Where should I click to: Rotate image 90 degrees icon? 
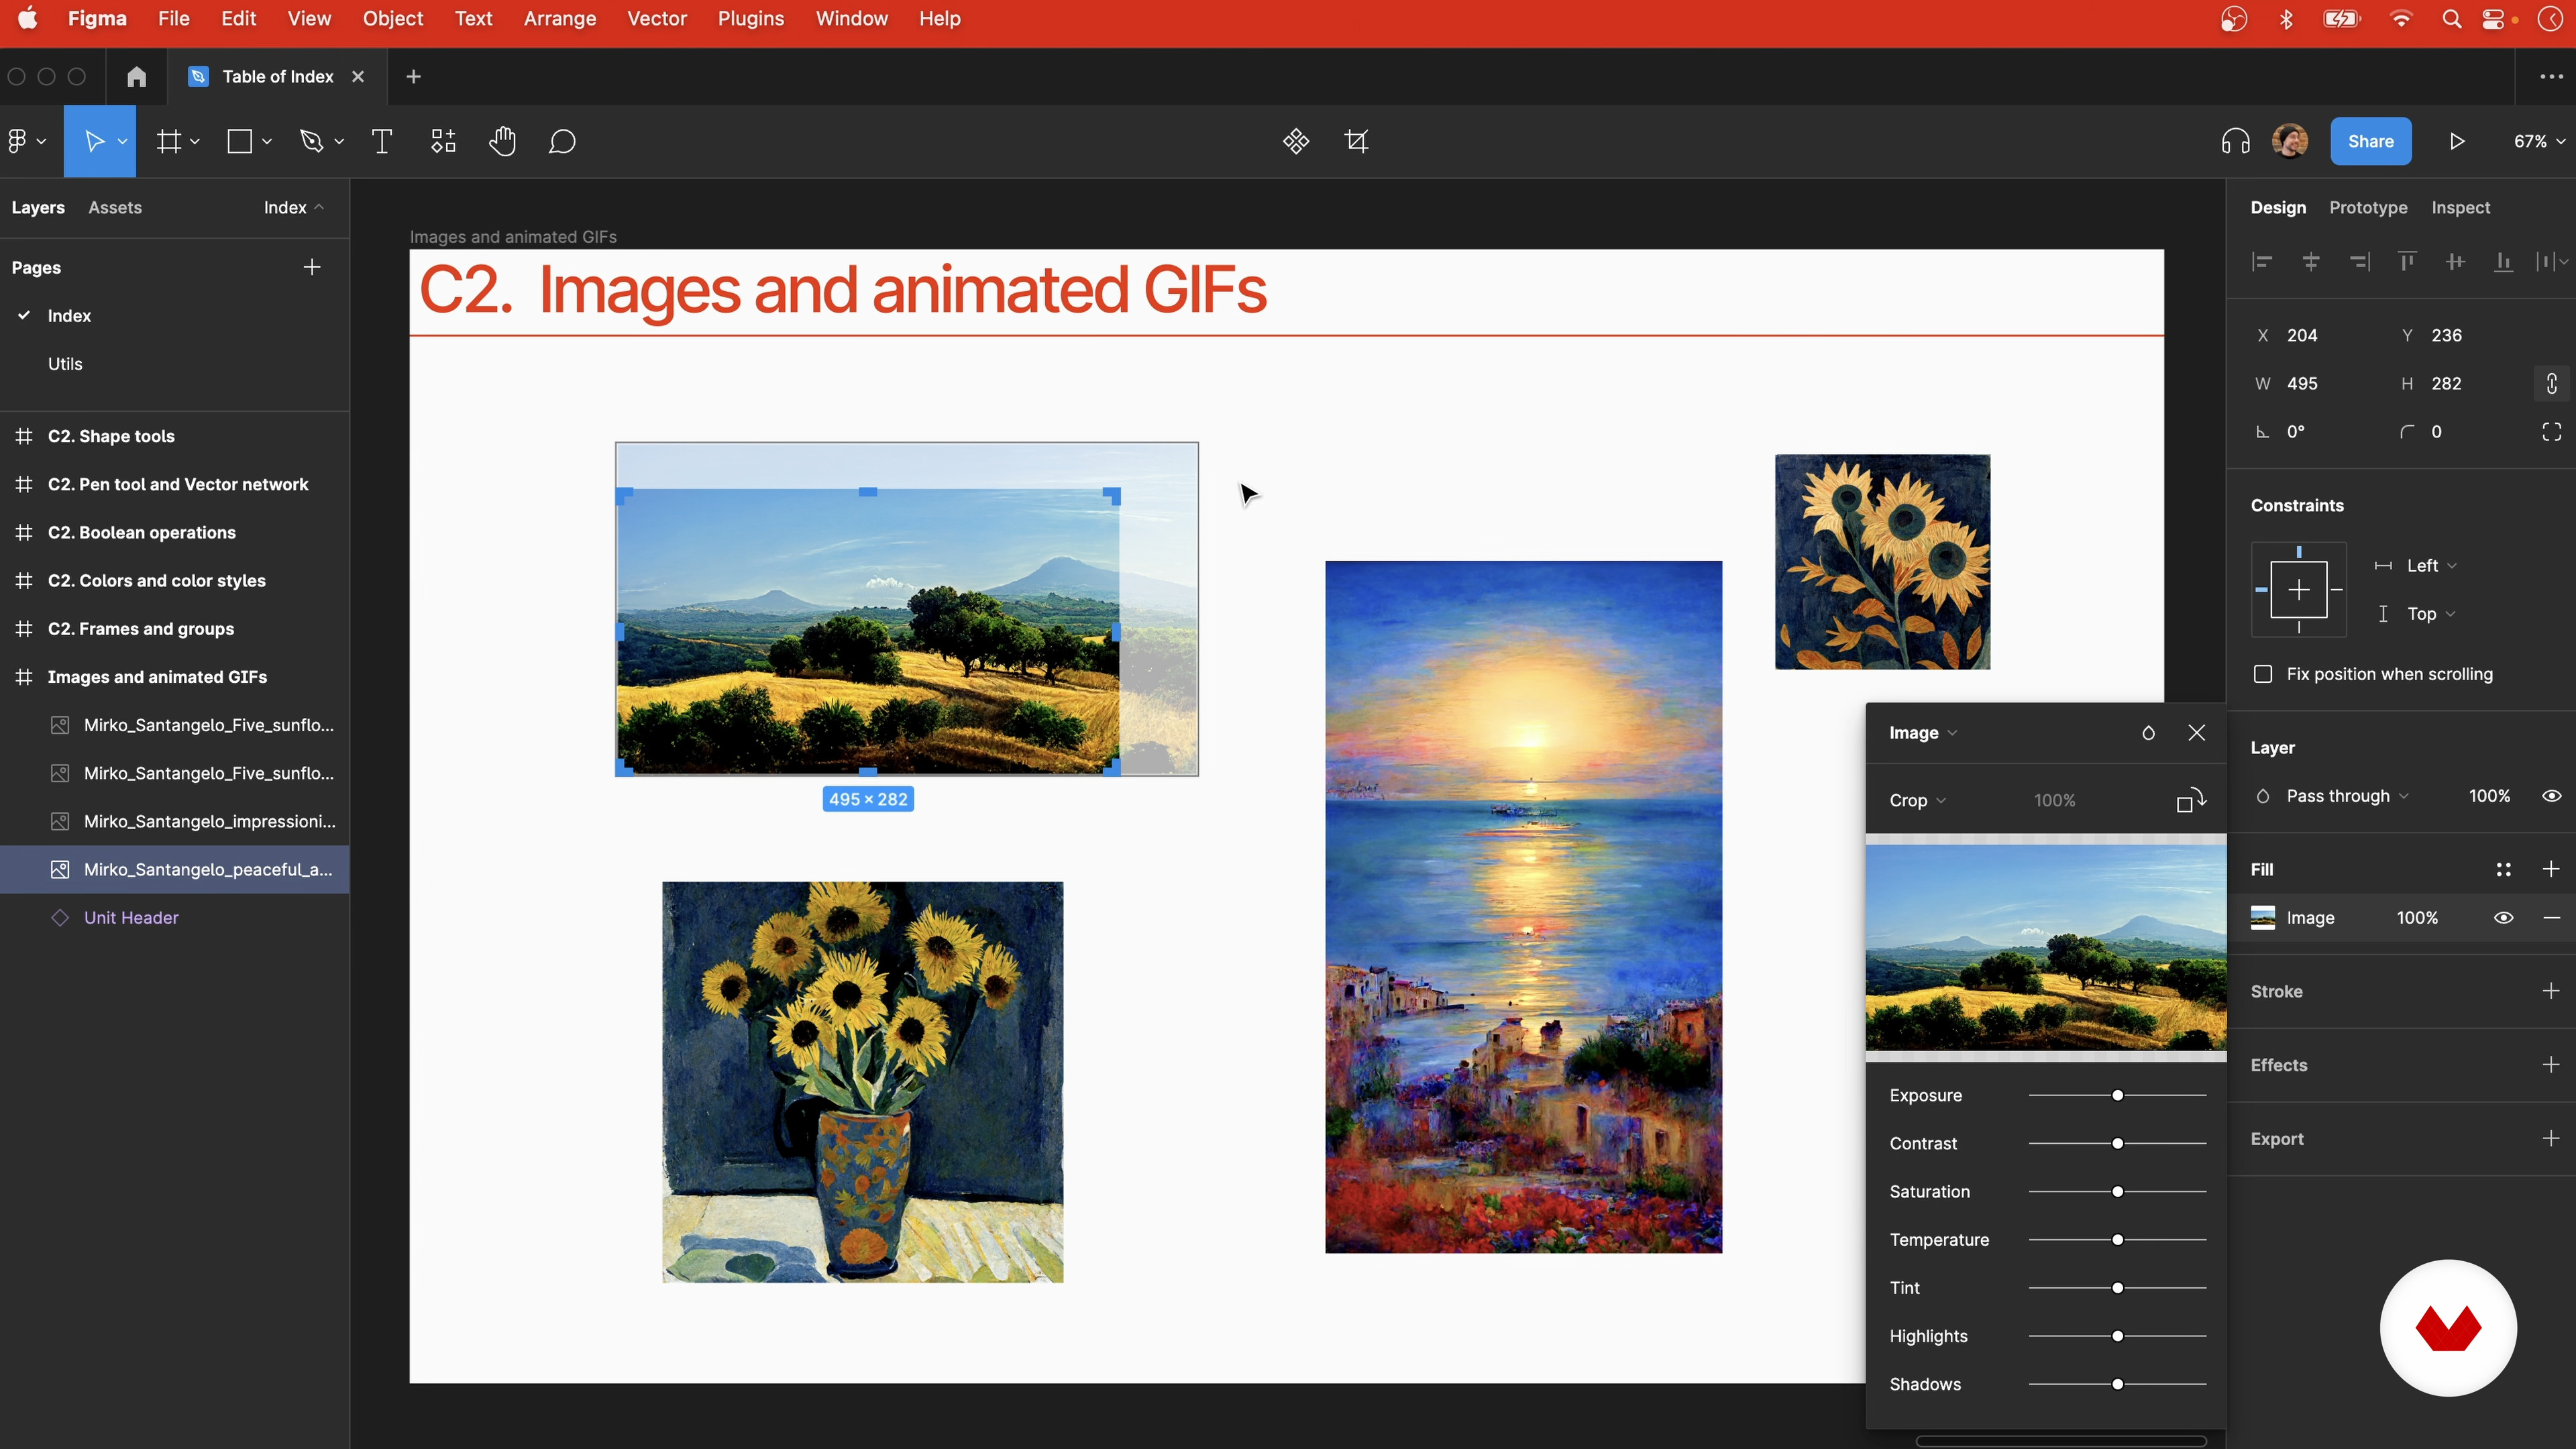pyautogui.click(x=2191, y=800)
